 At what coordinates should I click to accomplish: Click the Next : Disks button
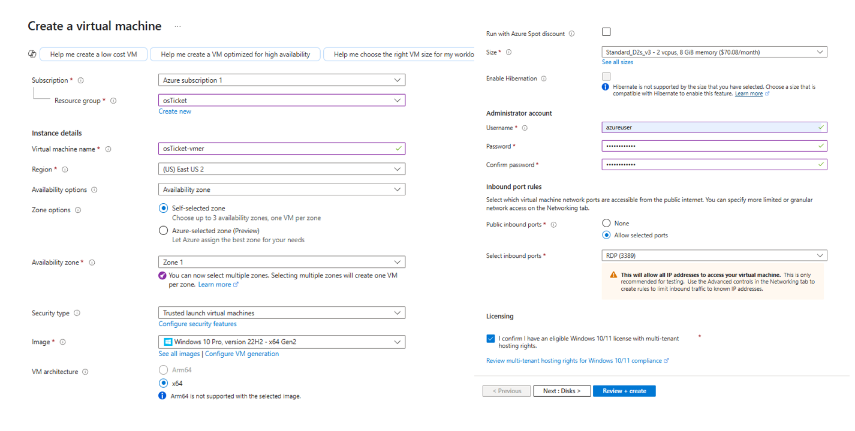pyautogui.click(x=562, y=391)
